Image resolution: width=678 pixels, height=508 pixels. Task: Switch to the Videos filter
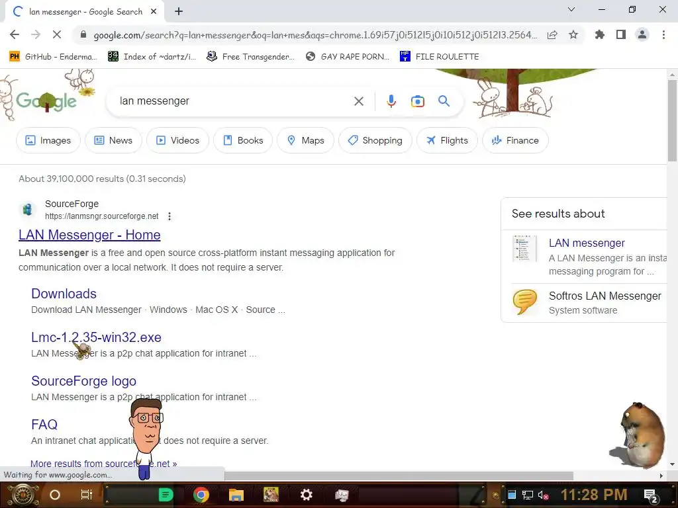tap(177, 140)
